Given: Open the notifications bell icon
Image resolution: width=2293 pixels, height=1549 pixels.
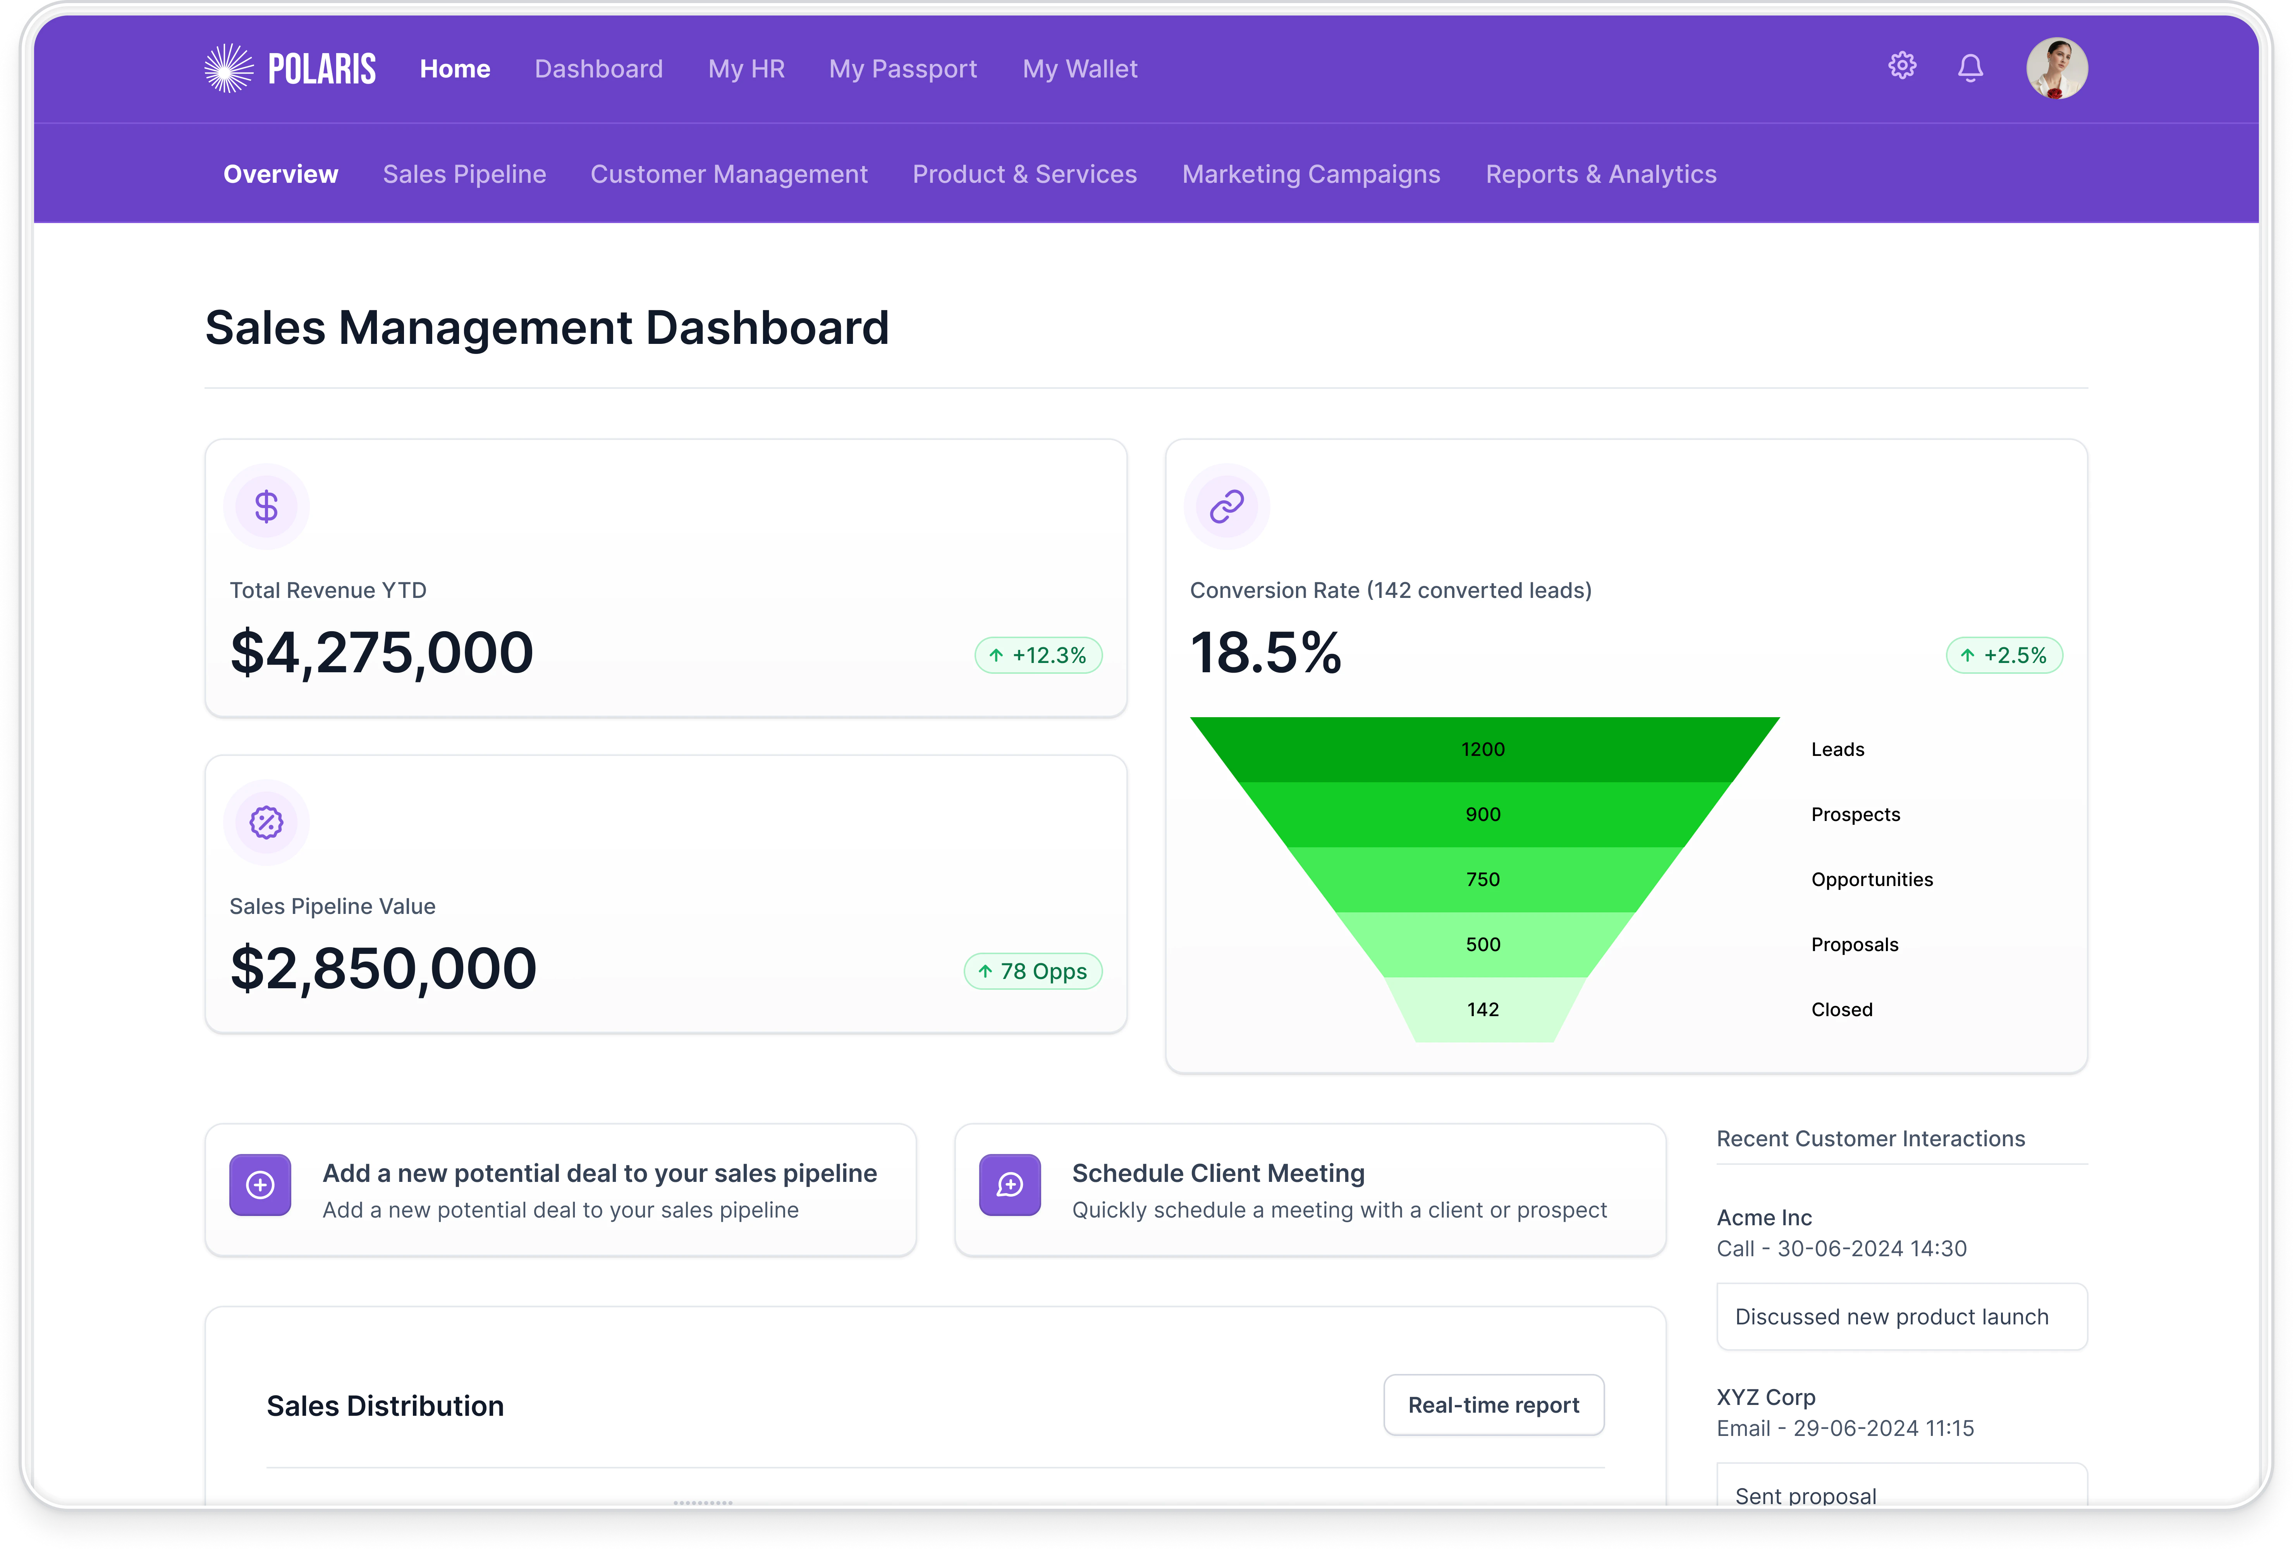Looking at the screenshot, I should tap(1970, 67).
